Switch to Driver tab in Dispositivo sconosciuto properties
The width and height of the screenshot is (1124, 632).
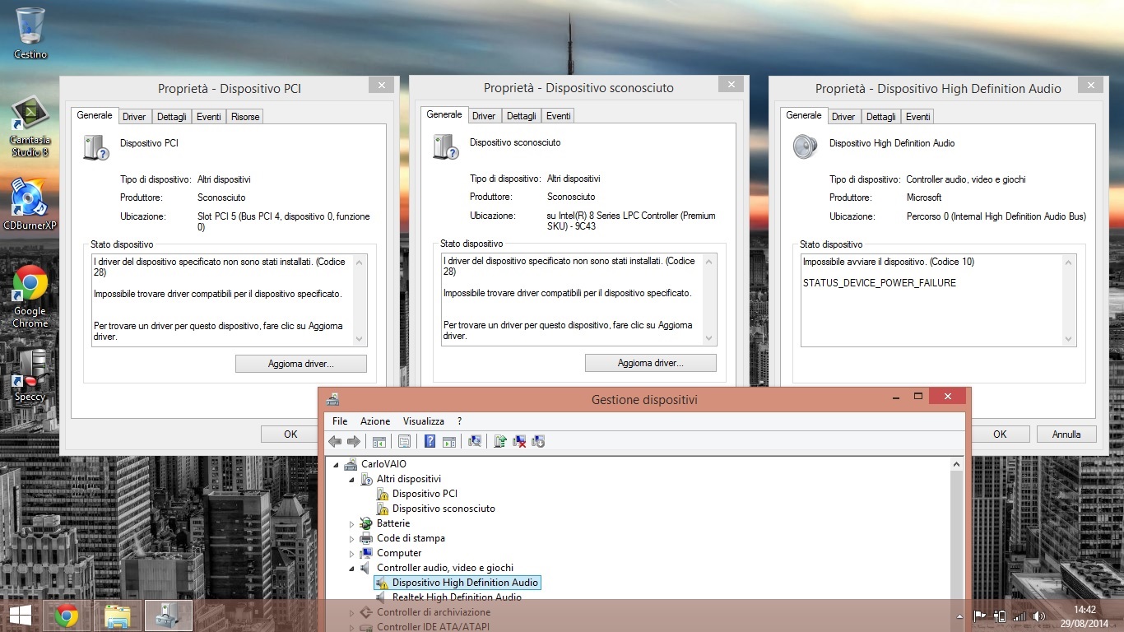(x=484, y=116)
